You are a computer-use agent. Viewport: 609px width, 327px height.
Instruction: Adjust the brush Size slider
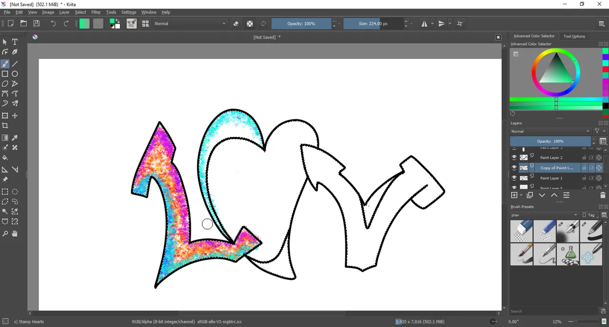[373, 23]
